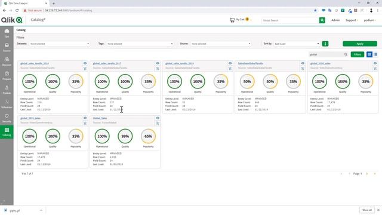382x215 pixels.
Task: Click the Apply button
Action: [x=360, y=44]
